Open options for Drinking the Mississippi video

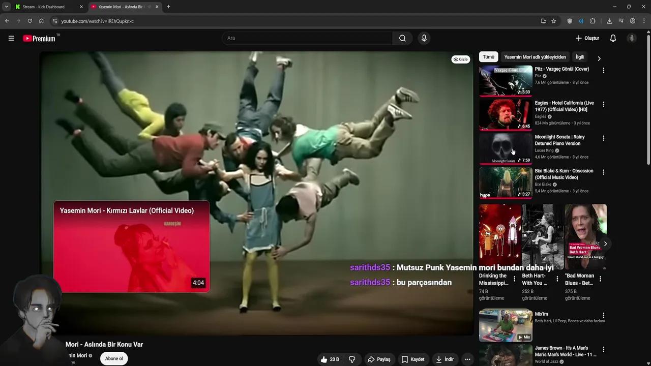click(x=514, y=279)
